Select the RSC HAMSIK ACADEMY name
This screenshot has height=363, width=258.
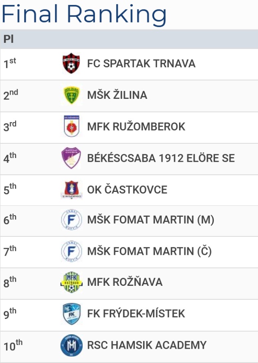pyautogui.click(x=147, y=345)
